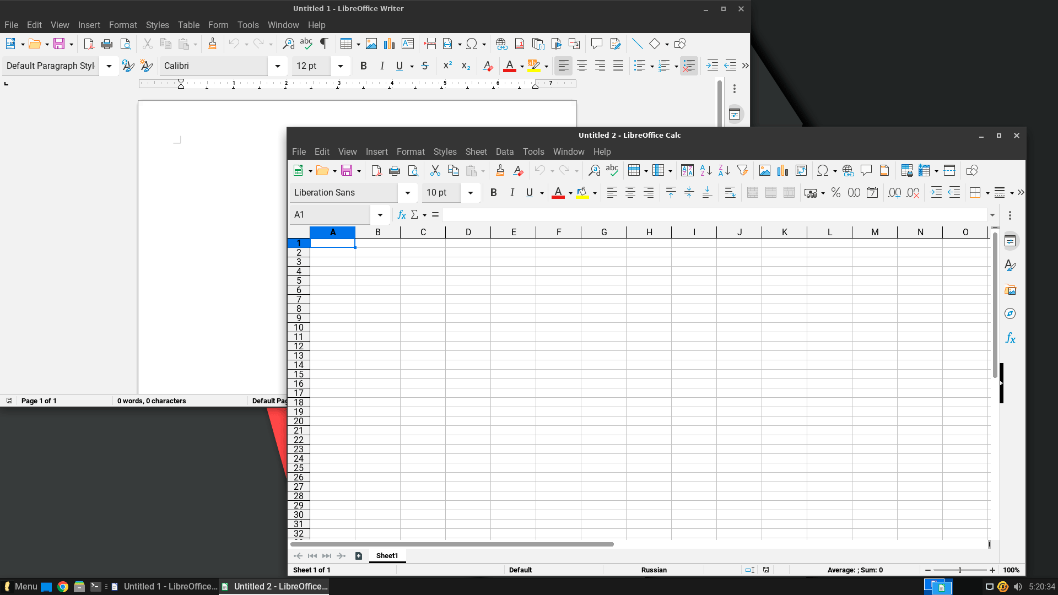Image resolution: width=1058 pixels, height=595 pixels.
Task: Insert a chart in Calc toolbar
Action: [782, 170]
